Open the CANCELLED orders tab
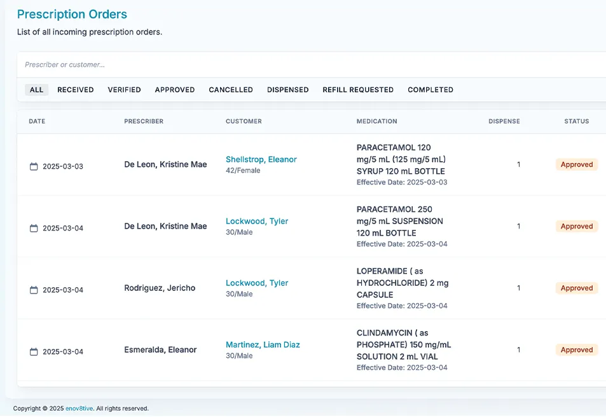Viewport: 606px width, 417px height. 231,90
